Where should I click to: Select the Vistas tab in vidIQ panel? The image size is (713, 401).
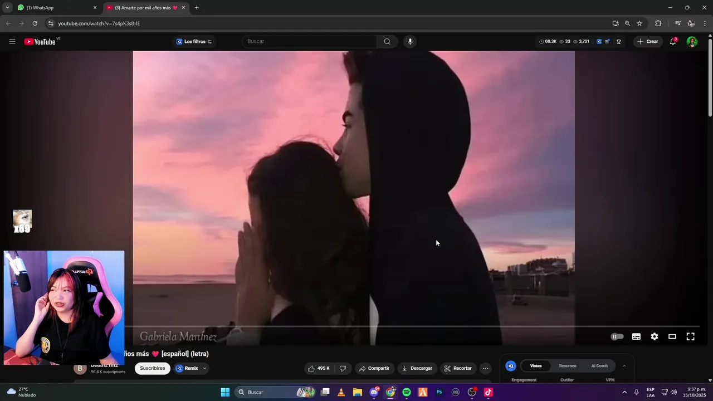(x=536, y=366)
